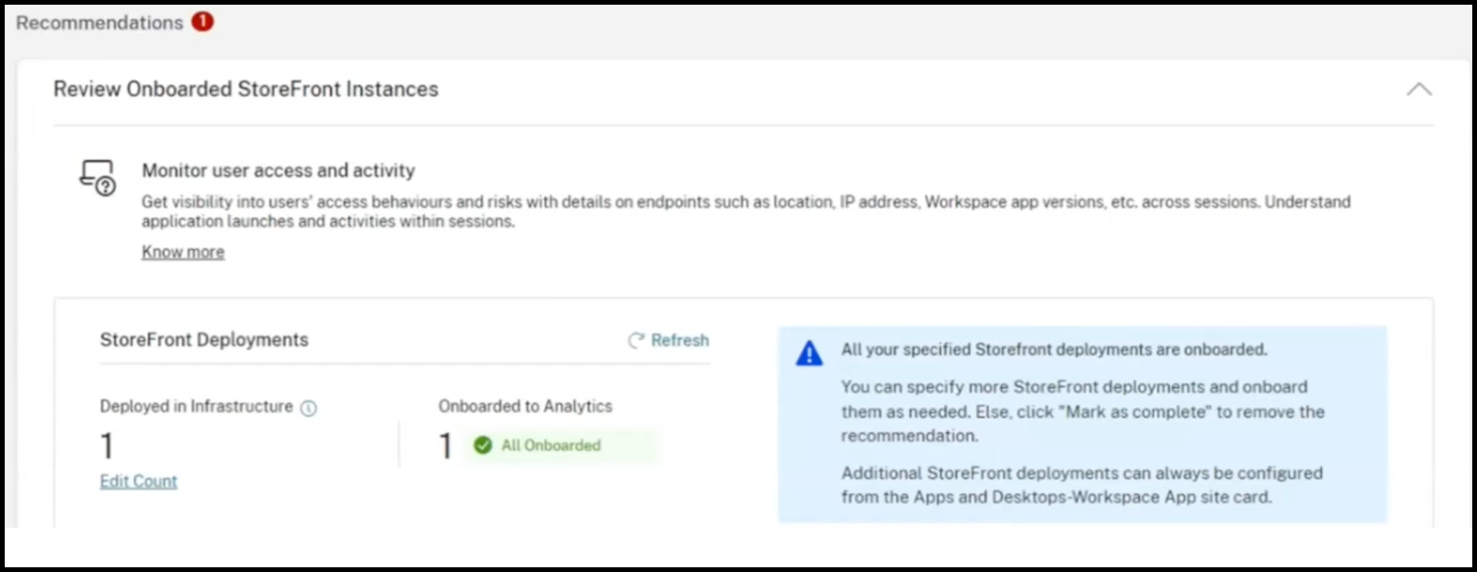The width and height of the screenshot is (1477, 572).
Task: Click the deployed count above Edit Count
Action: tap(107, 446)
